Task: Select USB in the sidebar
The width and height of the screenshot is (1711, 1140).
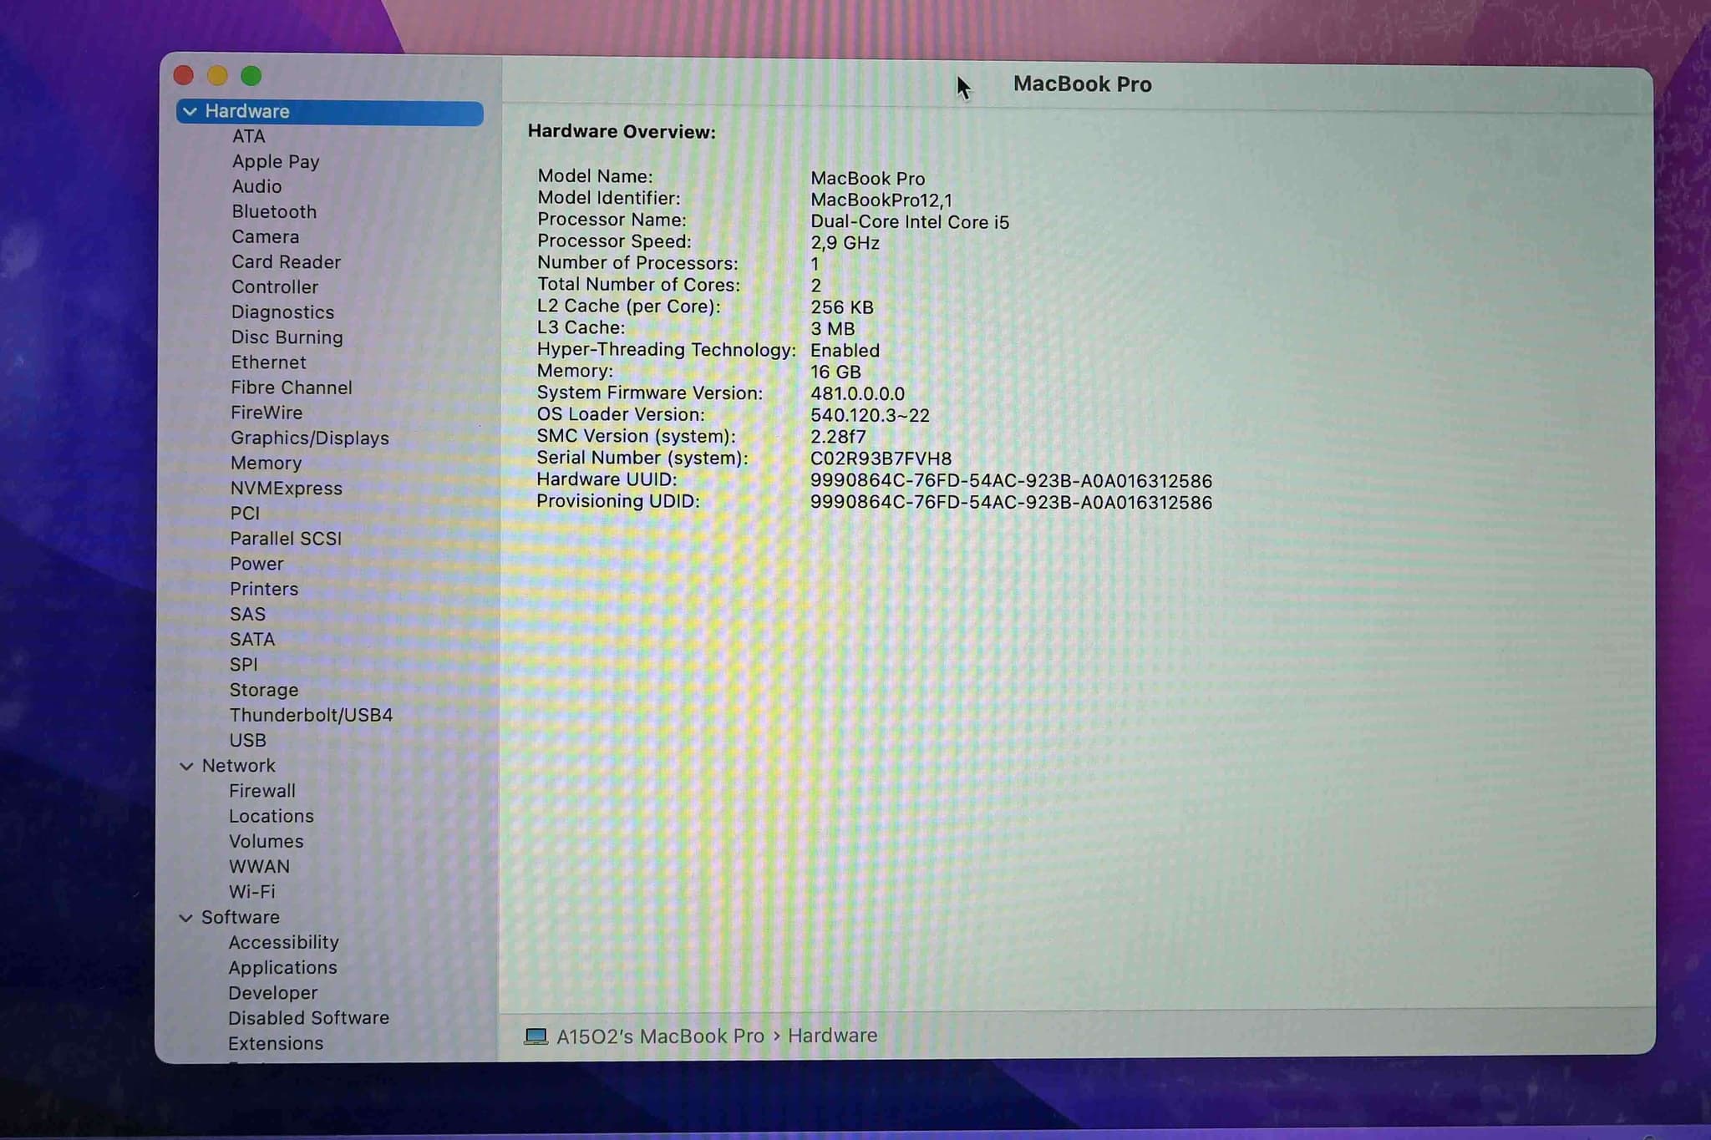Action: pos(247,741)
